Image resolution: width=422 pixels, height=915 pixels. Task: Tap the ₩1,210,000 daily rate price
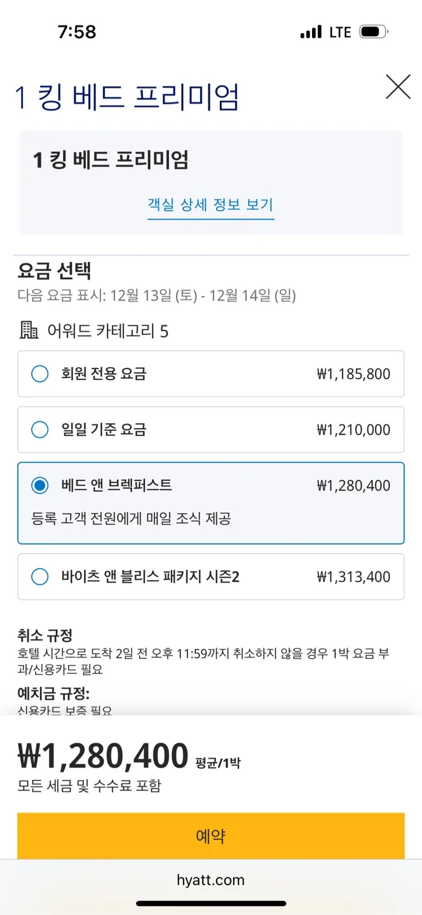[353, 430]
